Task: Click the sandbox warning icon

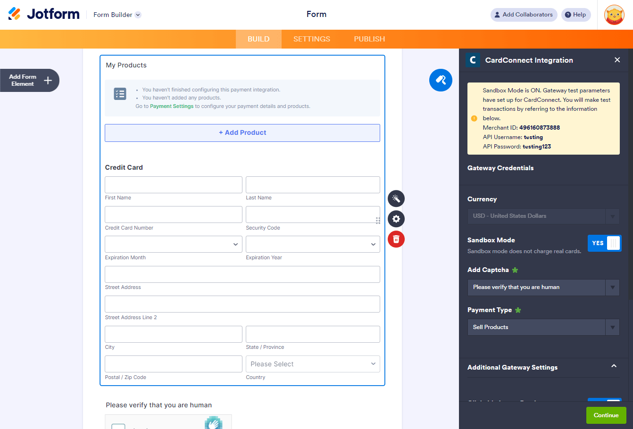Action: tap(474, 118)
